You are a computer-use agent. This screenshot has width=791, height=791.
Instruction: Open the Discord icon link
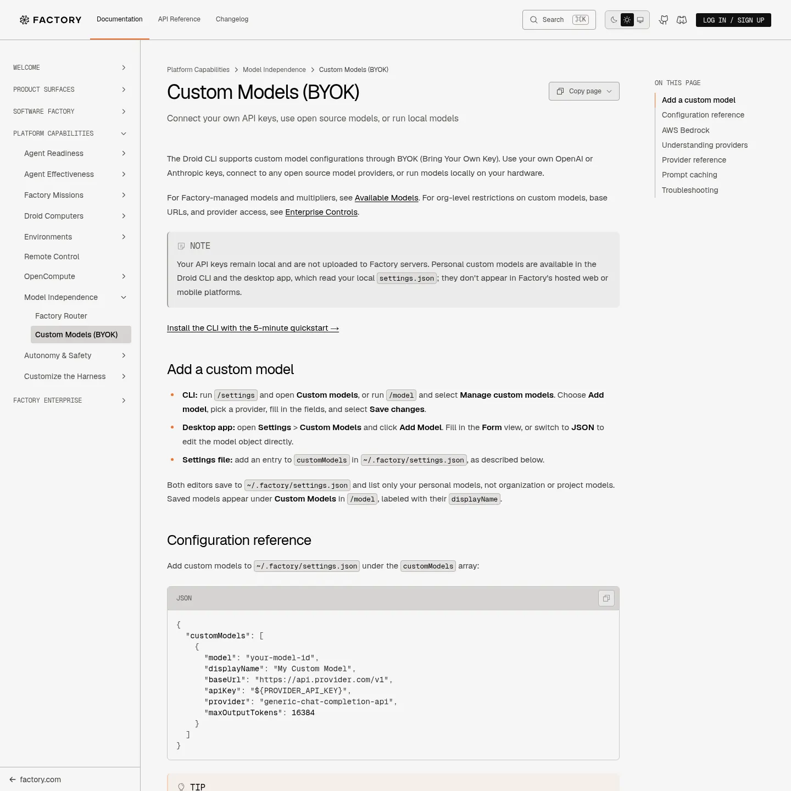click(x=682, y=20)
